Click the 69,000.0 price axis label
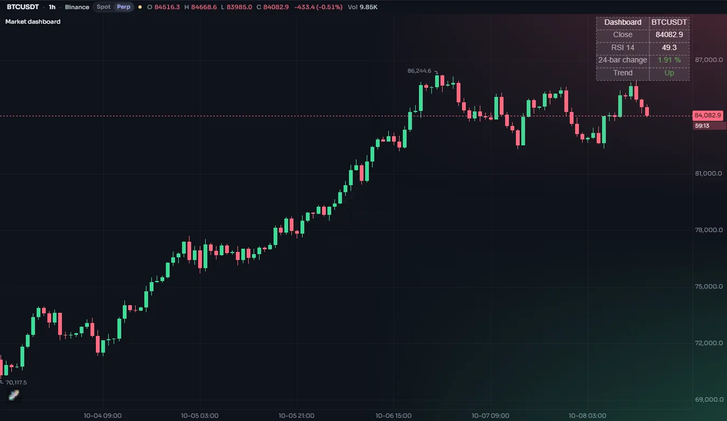727x421 pixels. (x=709, y=399)
